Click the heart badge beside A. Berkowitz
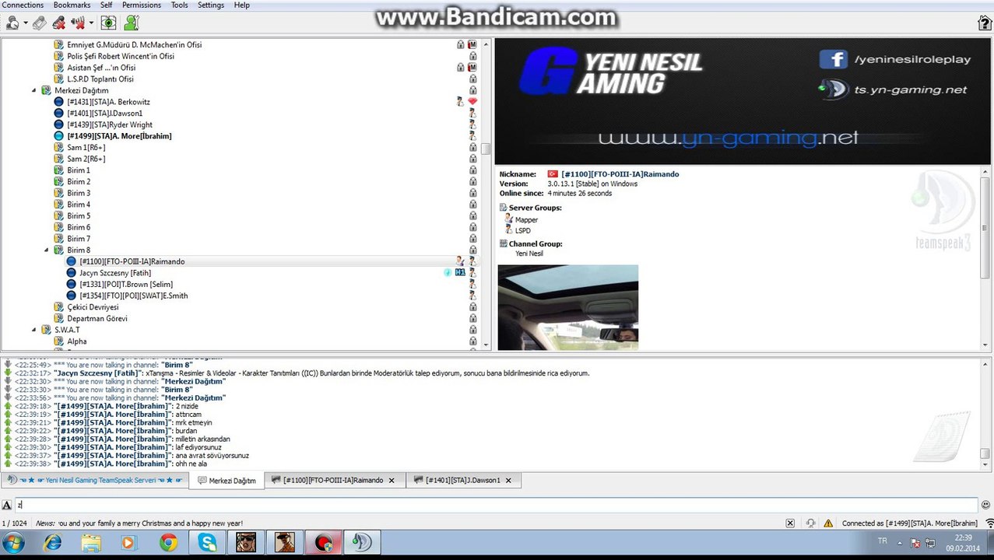 coord(472,102)
